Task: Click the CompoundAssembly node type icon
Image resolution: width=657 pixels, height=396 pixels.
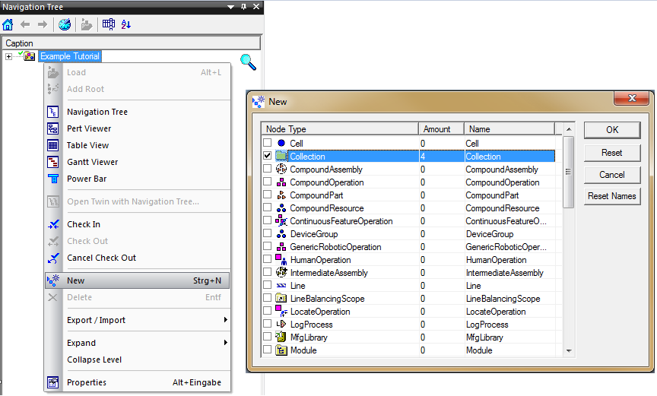Action: [281, 169]
